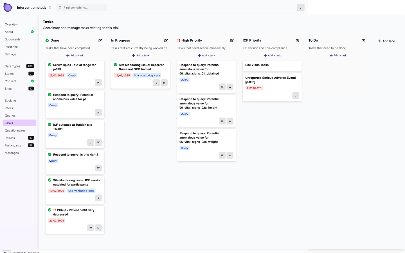Click the search magnifier icon
This screenshot has width=405, height=253.
pos(60,8)
